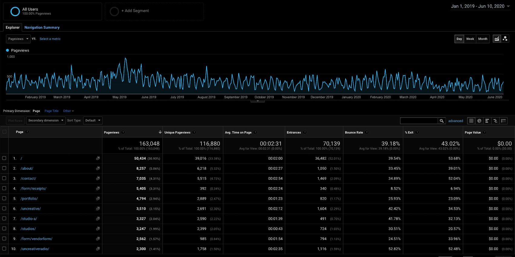
Task: Click the Plot Rows button
Action: [15, 120]
